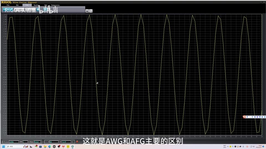Open the Math menu
The height and width of the screenshot is (149, 266).
(x=46, y=5)
